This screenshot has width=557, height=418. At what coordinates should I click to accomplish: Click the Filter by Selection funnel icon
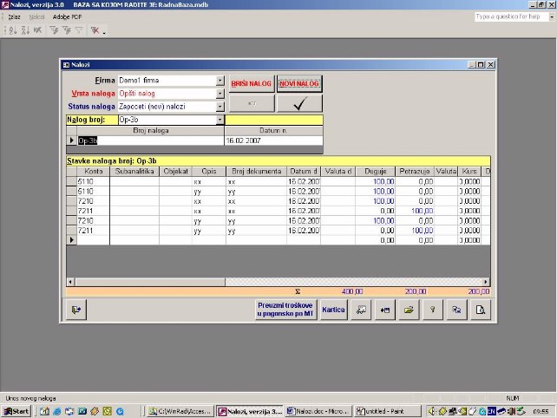click(54, 30)
